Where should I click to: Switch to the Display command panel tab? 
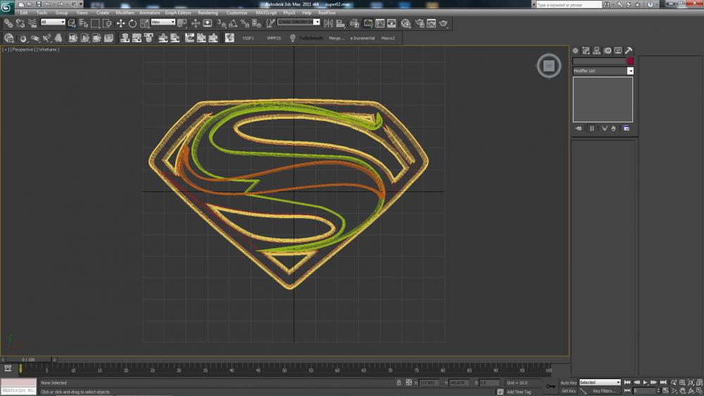pyautogui.click(x=618, y=51)
